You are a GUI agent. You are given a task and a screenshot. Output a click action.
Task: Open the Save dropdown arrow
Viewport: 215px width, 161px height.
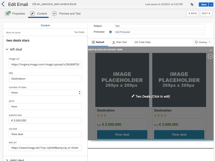click(x=210, y=5)
